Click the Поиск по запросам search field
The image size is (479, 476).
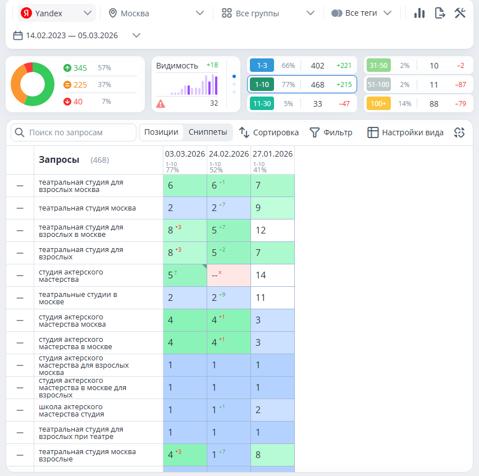pos(74,132)
